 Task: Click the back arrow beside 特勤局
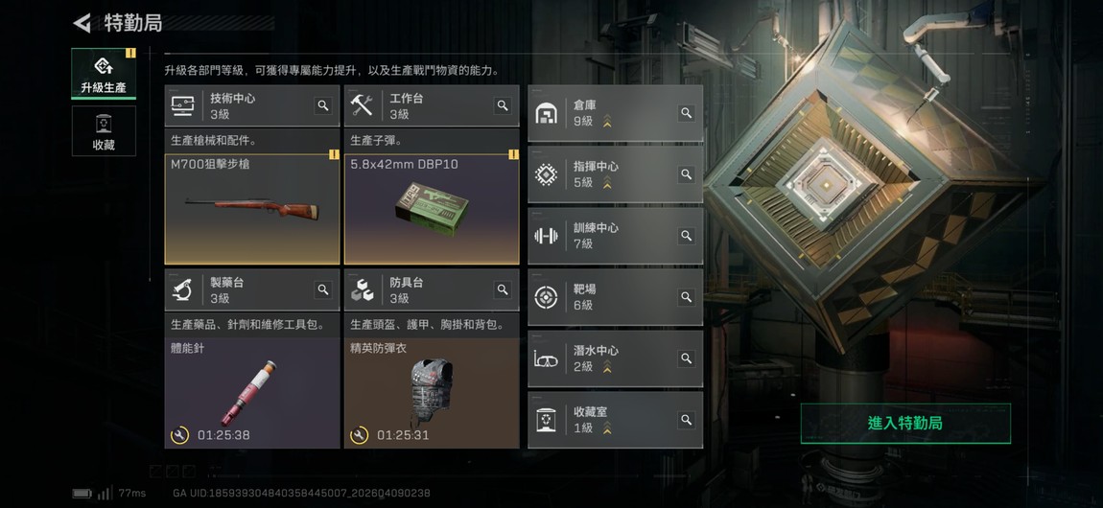click(x=82, y=23)
